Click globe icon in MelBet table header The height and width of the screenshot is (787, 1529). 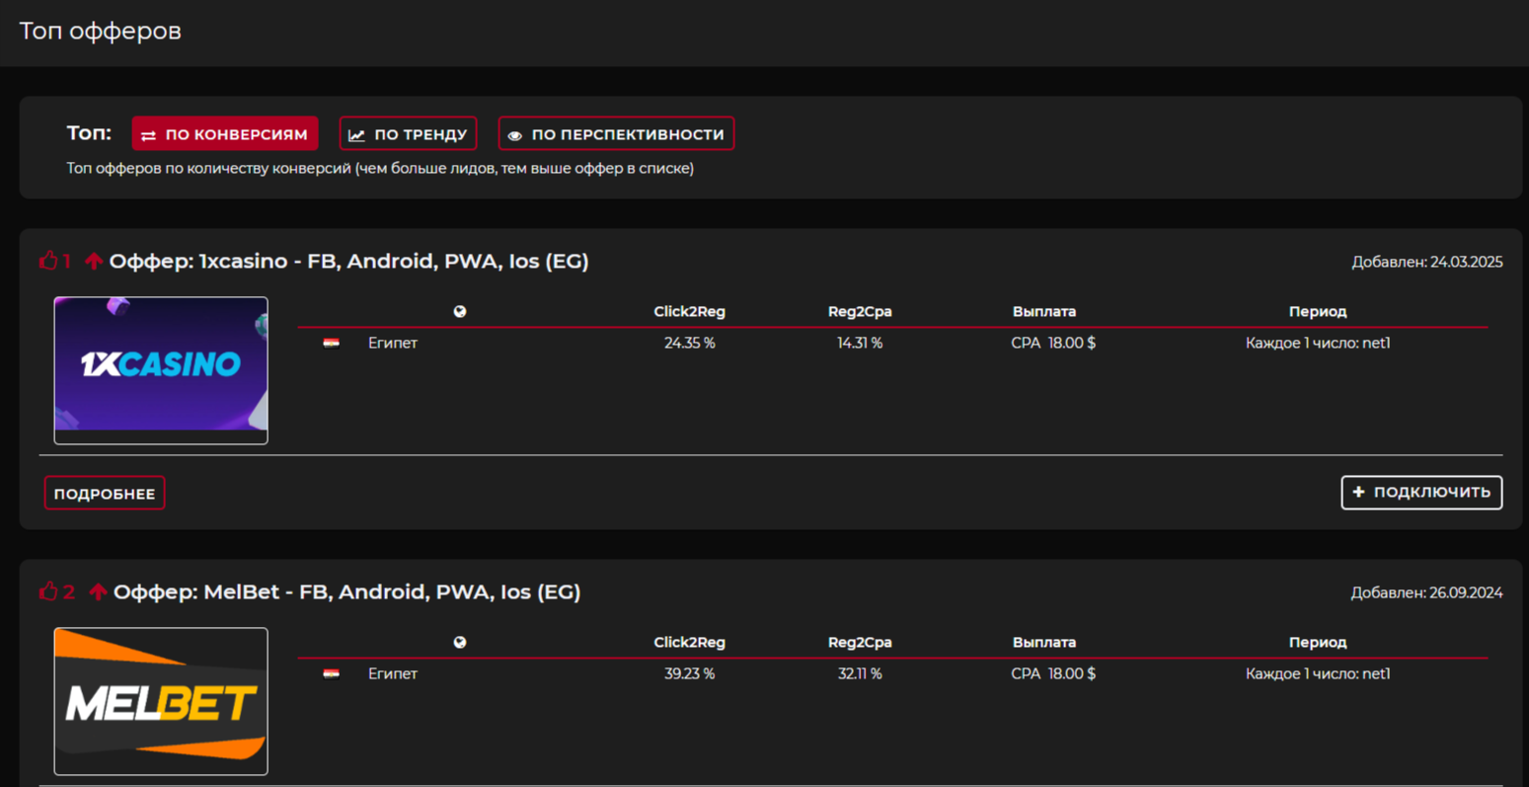(x=460, y=642)
